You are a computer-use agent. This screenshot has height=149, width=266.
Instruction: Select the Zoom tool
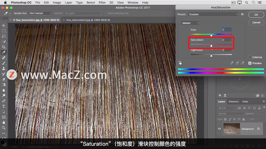pos(4,128)
